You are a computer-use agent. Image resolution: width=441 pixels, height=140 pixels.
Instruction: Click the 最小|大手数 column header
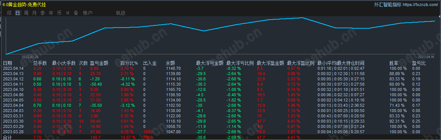(64, 63)
